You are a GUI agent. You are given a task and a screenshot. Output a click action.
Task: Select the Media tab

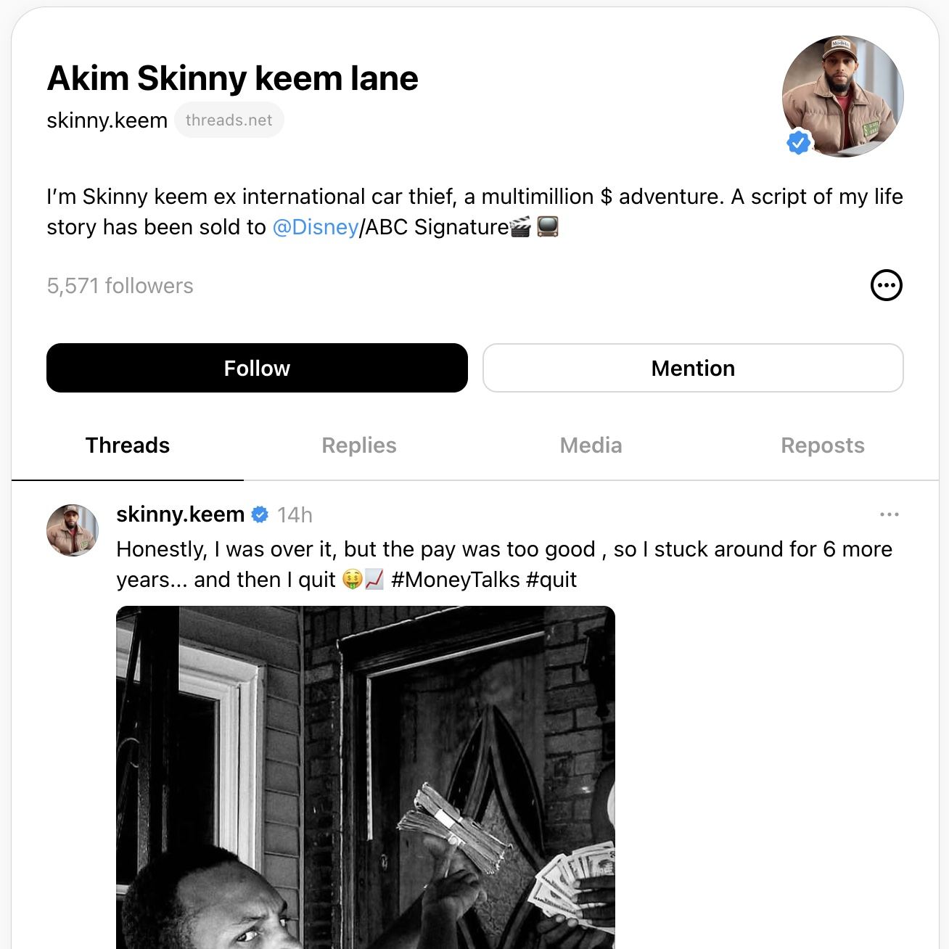(591, 445)
